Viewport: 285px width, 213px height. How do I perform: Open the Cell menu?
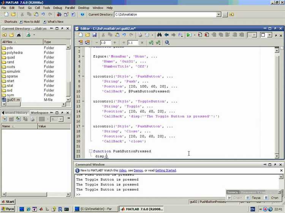(x=37, y=8)
